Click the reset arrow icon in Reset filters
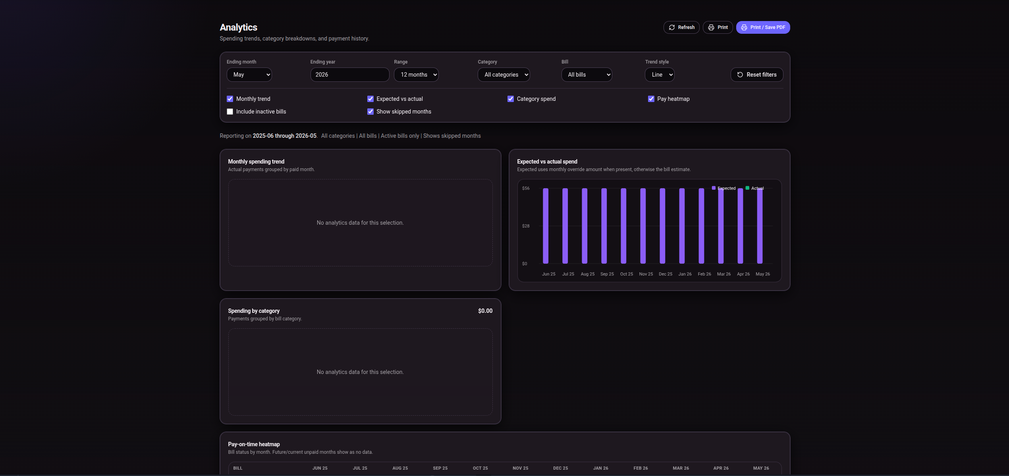This screenshot has width=1009, height=476. pos(740,75)
